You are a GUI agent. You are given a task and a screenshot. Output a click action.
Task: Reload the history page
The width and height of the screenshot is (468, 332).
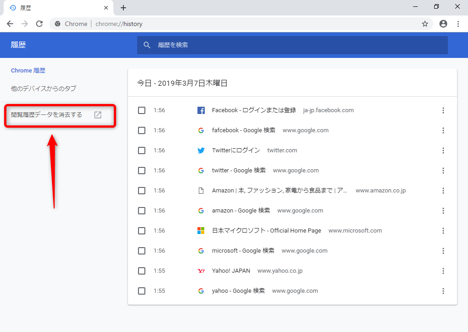(39, 24)
